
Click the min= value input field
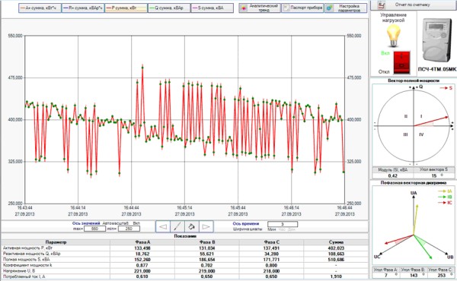[x=129, y=229]
